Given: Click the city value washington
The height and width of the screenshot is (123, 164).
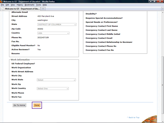Looking at the screenshot, I should 43,20.
